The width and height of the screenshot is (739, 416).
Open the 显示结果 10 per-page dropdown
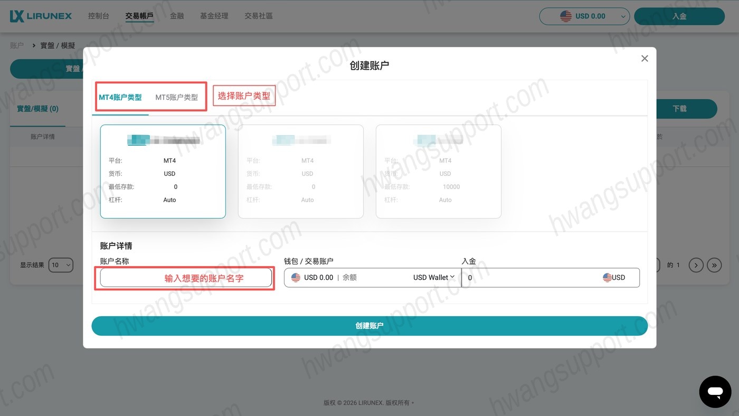point(61,265)
